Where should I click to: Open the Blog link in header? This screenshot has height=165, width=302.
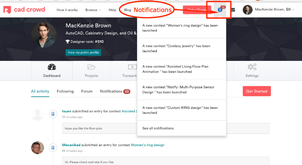coord(128,10)
